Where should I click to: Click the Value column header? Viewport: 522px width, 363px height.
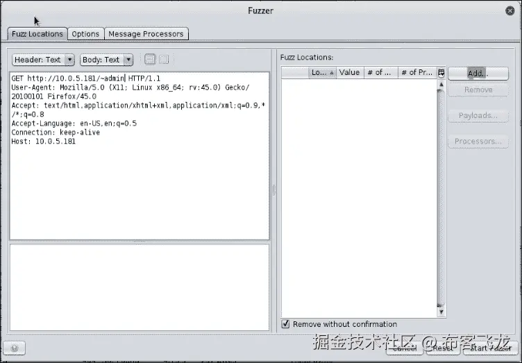(x=350, y=73)
